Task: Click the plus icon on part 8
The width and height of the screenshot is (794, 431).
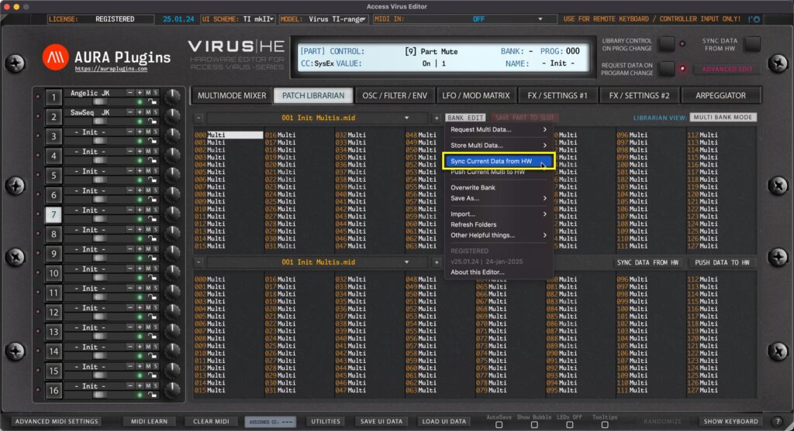Action: [x=140, y=230]
